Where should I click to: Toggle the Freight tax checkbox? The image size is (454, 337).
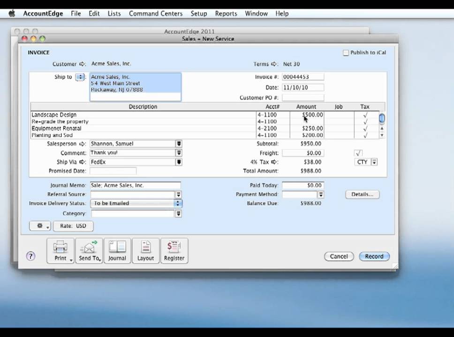[x=358, y=153]
